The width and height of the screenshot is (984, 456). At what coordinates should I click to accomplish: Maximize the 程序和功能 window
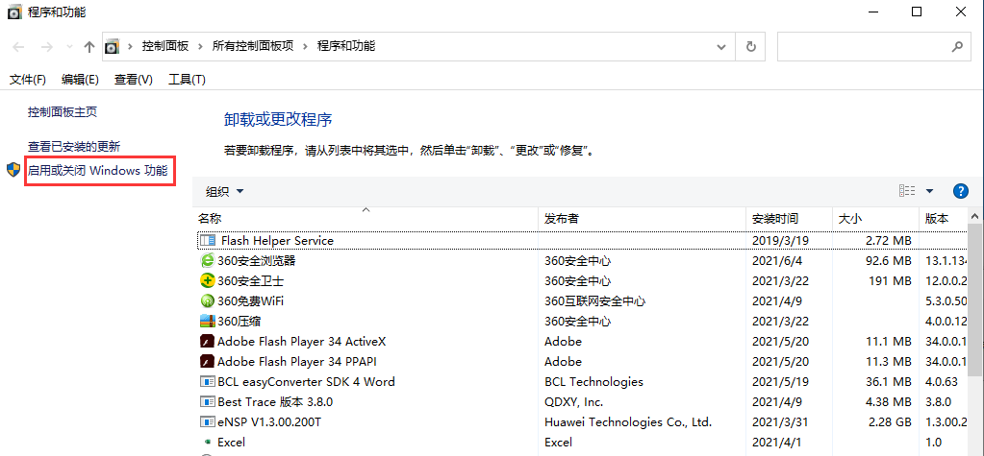tap(917, 12)
